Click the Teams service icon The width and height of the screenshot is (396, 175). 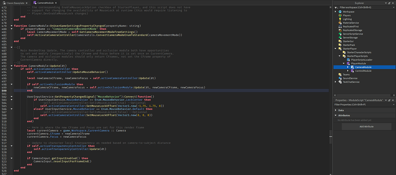click(x=340, y=74)
